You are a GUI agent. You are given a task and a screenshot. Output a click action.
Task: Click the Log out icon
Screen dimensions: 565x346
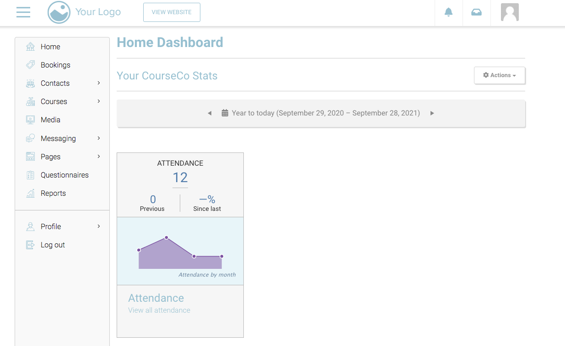tap(31, 245)
